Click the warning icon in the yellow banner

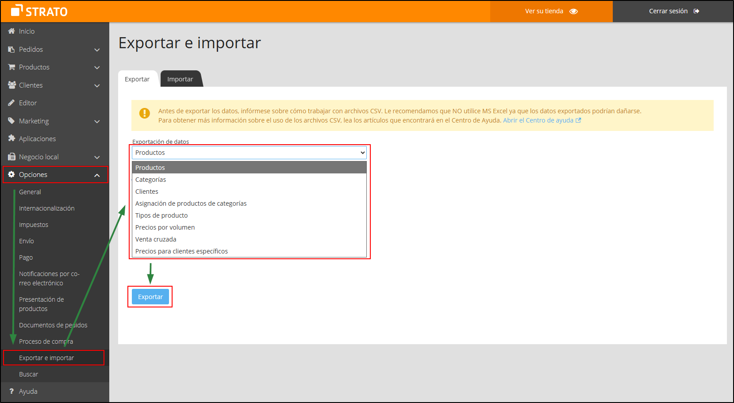144,113
